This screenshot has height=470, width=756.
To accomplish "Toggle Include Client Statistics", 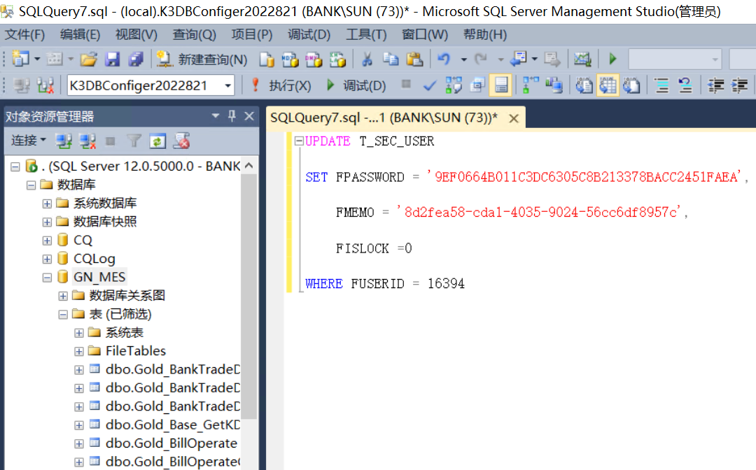I will (x=554, y=85).
